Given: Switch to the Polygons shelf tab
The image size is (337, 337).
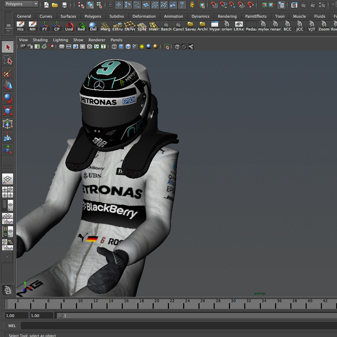Looking at the screenshot, I should 93,16.
